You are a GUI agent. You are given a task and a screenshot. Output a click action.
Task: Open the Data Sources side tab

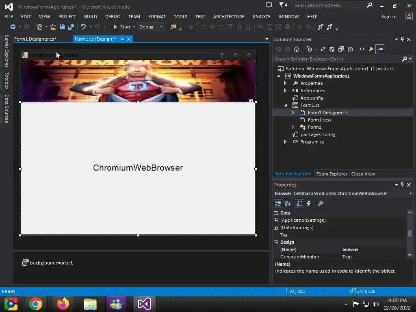pos(6,108)
